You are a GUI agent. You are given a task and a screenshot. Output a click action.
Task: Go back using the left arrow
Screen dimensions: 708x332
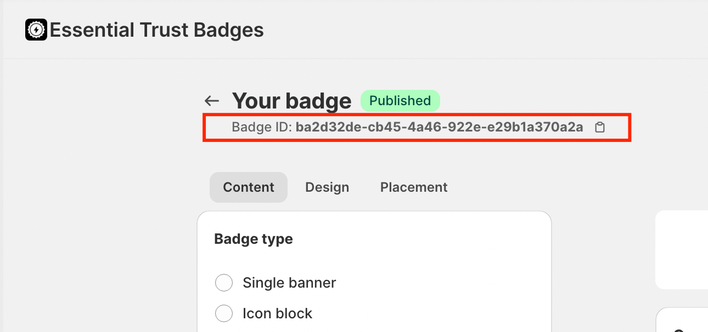pyautogui.click(x=211, y=101)
